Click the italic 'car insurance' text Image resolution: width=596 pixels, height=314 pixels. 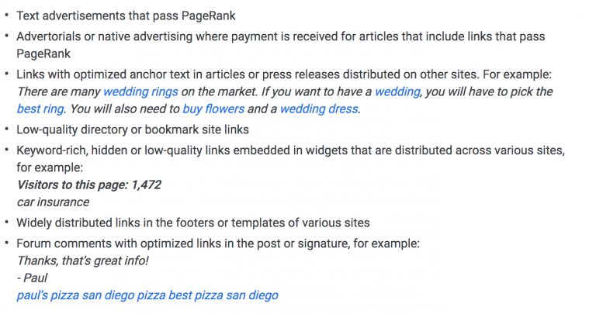point(53,202)
